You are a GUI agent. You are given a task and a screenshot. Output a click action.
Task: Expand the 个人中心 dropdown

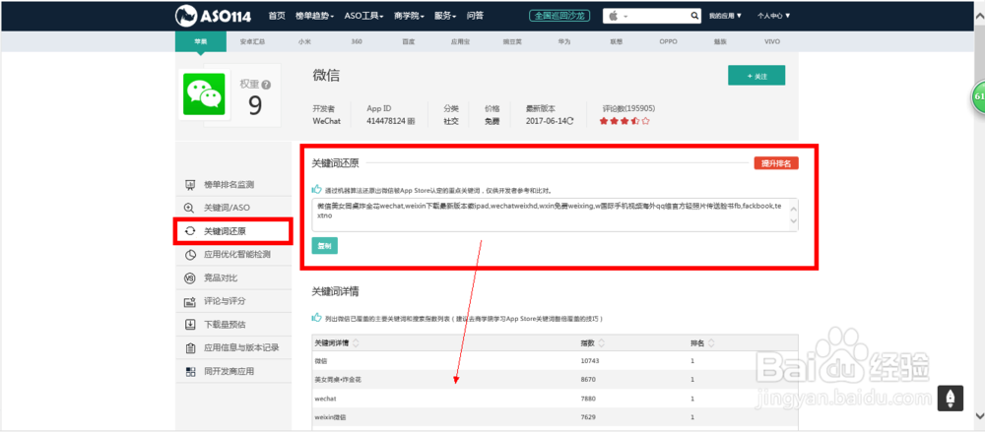point(774,16)
